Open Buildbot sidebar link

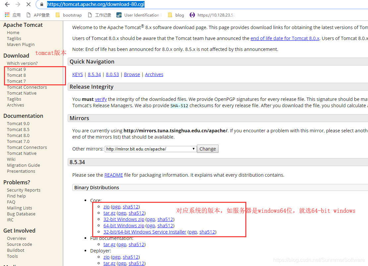16,250
